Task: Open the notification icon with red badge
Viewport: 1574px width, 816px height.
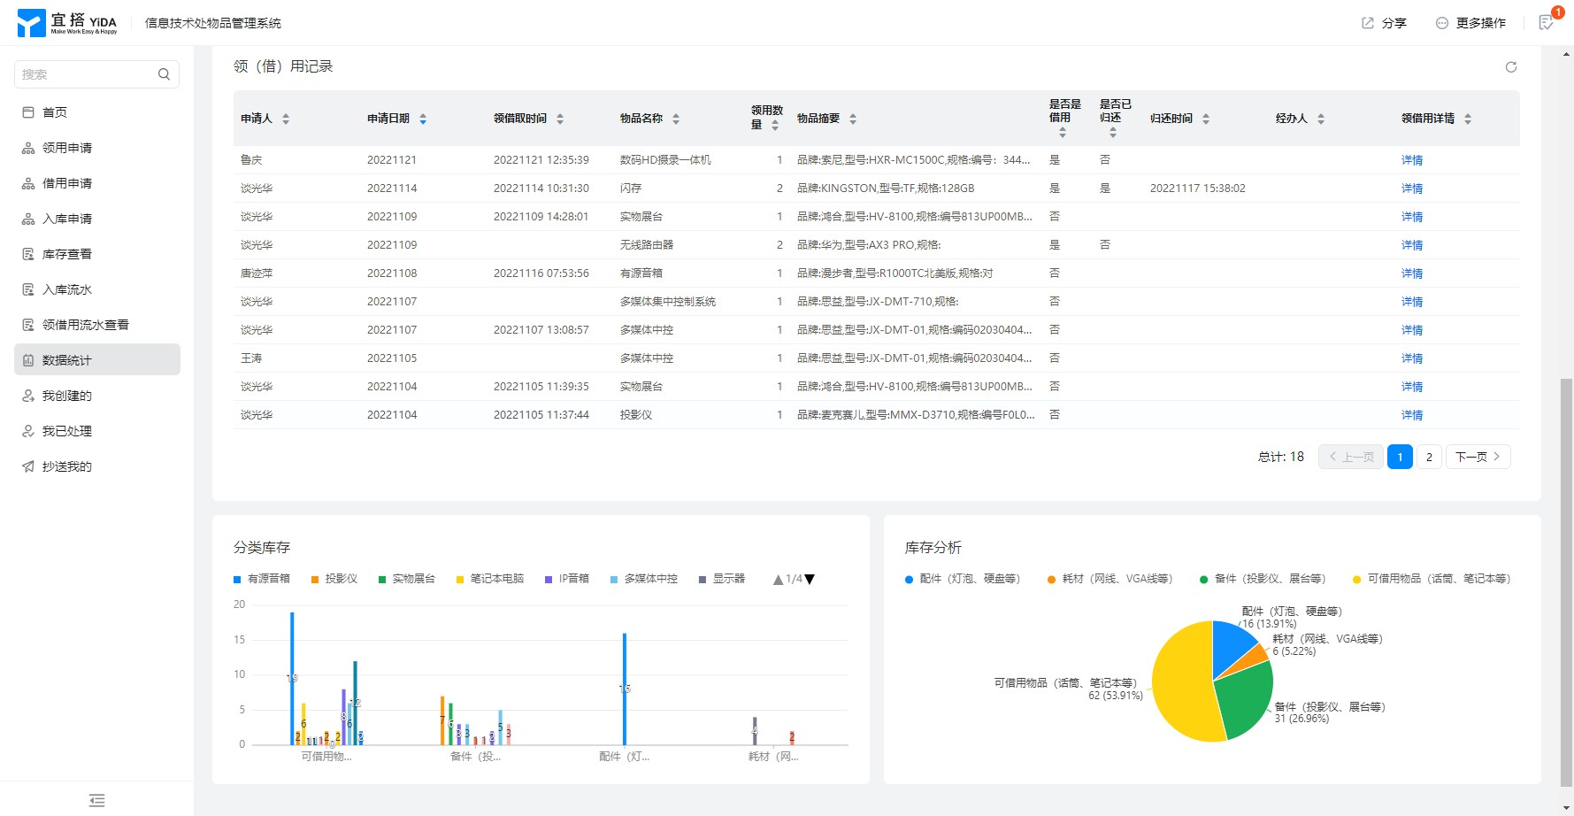Action: pos(1547,23)
